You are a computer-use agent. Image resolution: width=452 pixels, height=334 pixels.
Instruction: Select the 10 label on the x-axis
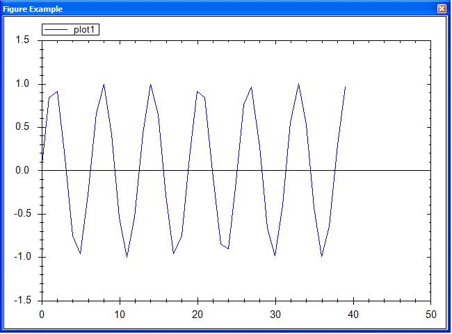[x=120, y=315]
